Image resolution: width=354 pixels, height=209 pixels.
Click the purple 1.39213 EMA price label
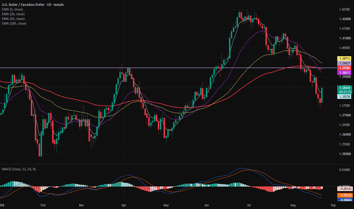click(344, 73)
